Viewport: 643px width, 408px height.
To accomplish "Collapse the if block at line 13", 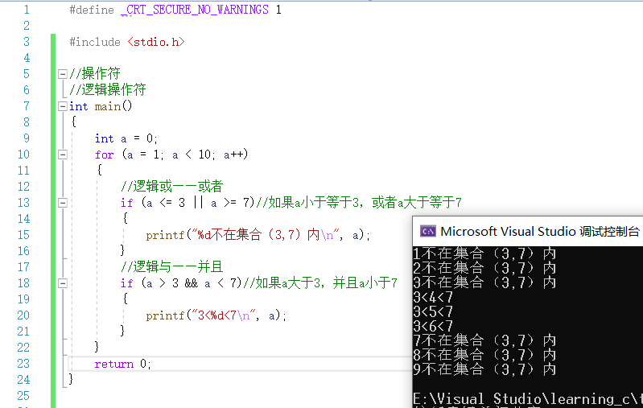I will (62, 203).
